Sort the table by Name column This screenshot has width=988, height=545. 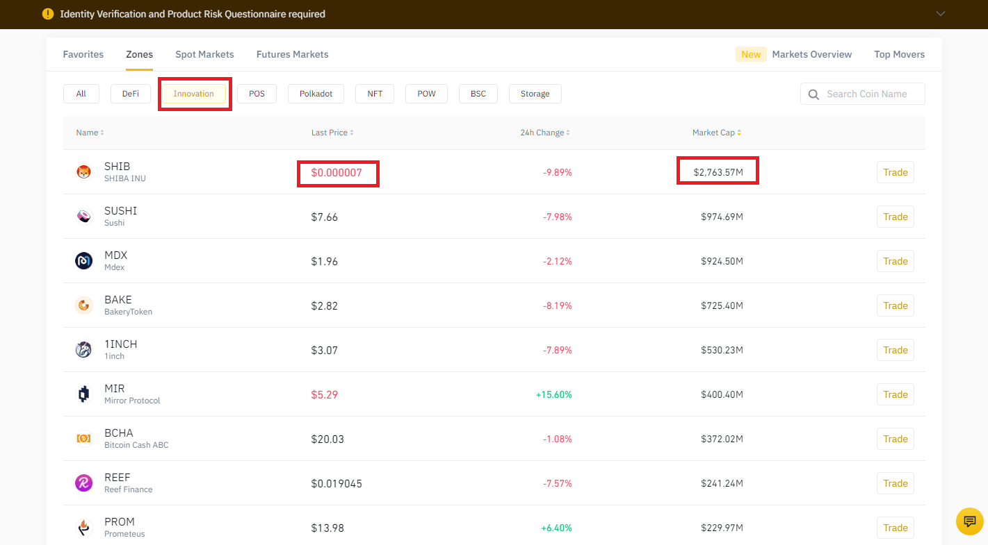point(90,133)
